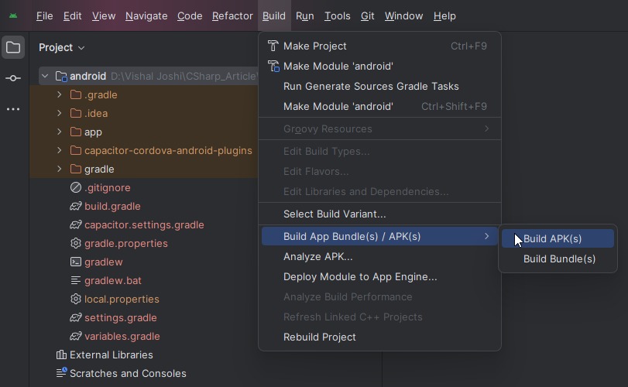Open the View menu
Screen dimensions: 628x387
point(104,16)
